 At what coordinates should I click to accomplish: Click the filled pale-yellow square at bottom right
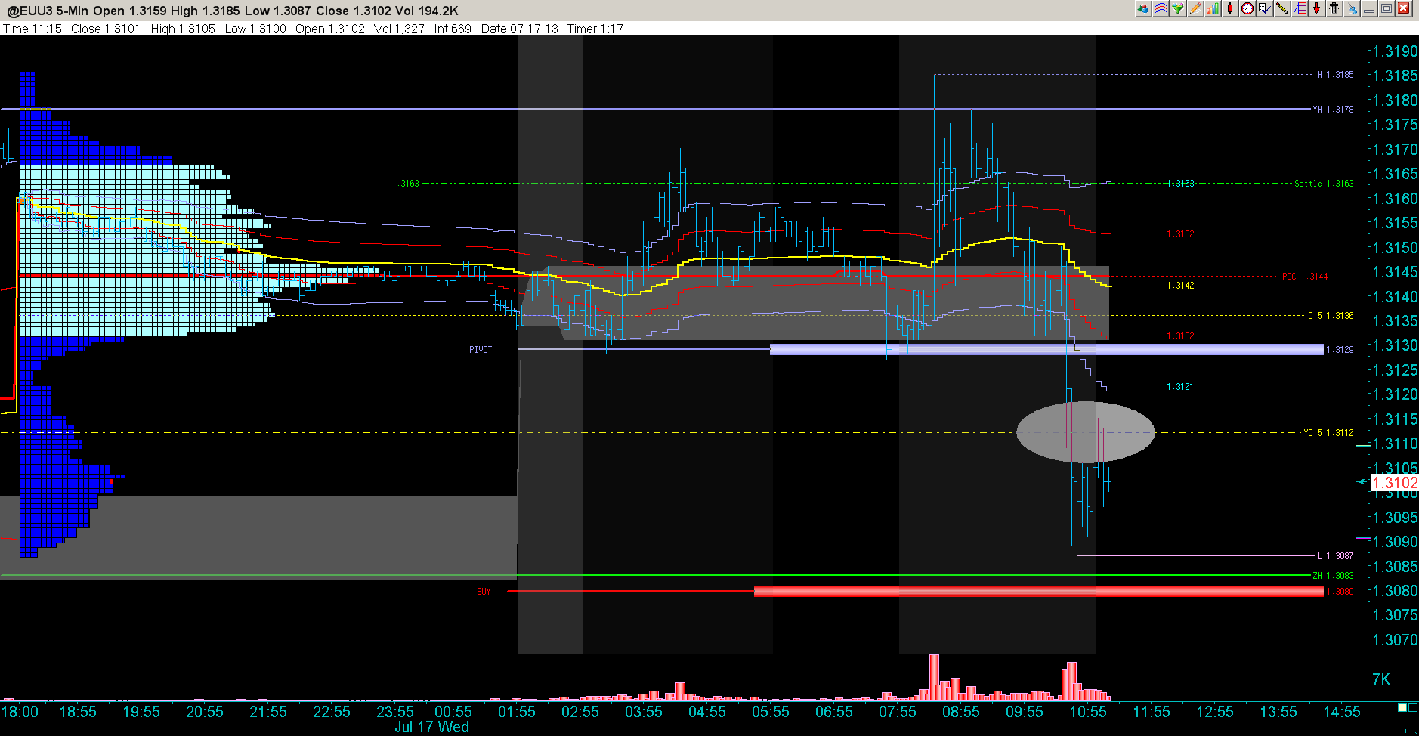point(1402,707)
